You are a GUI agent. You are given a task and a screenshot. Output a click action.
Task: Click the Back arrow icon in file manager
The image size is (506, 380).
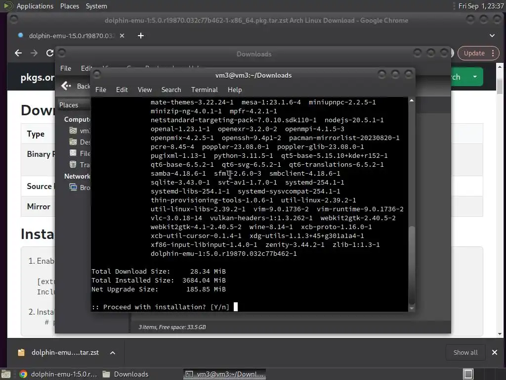pyautogui.click(x=66, y=86)
